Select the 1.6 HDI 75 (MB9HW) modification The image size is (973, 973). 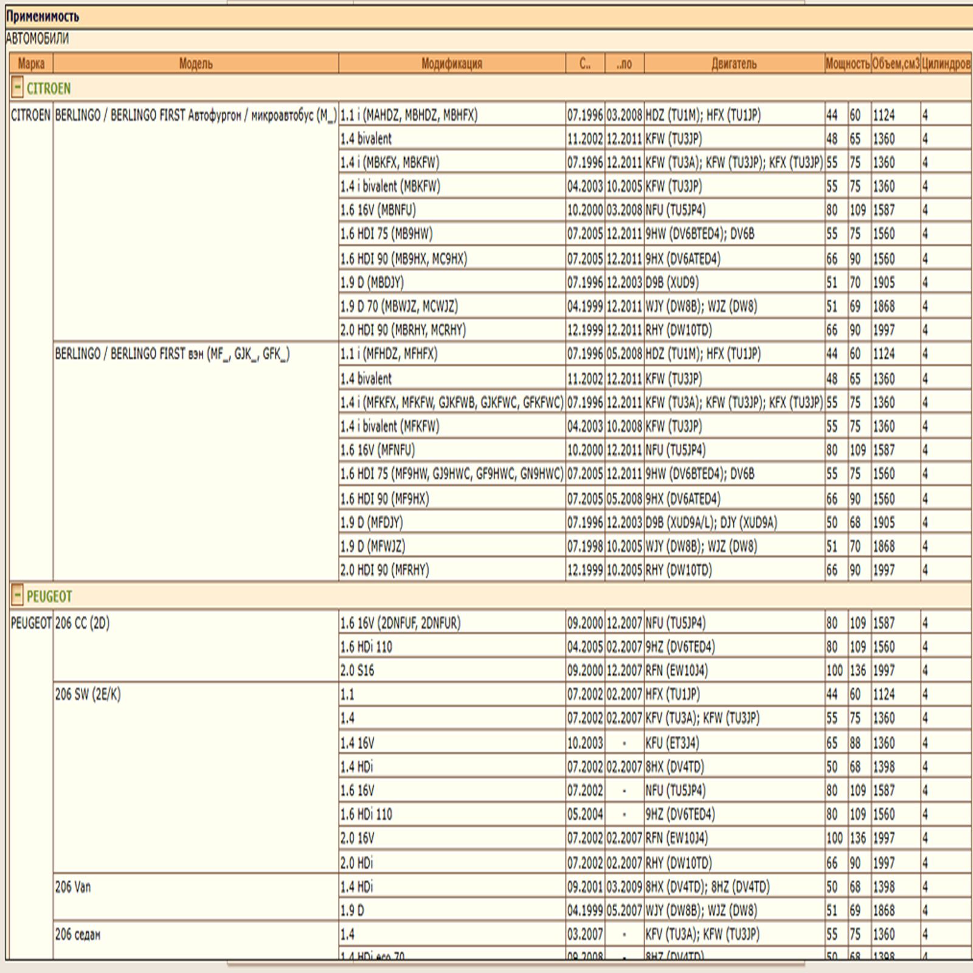coord(386,234)
